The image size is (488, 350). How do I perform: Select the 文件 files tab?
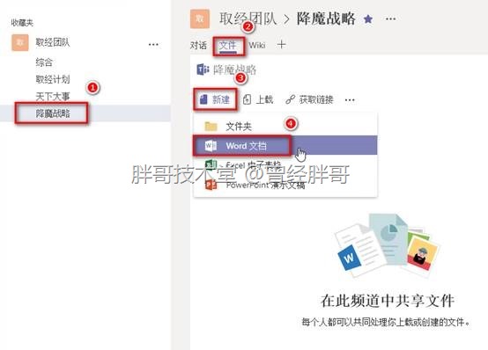(228, 46)
